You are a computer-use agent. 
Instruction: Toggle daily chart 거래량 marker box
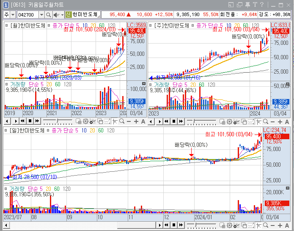5,188
